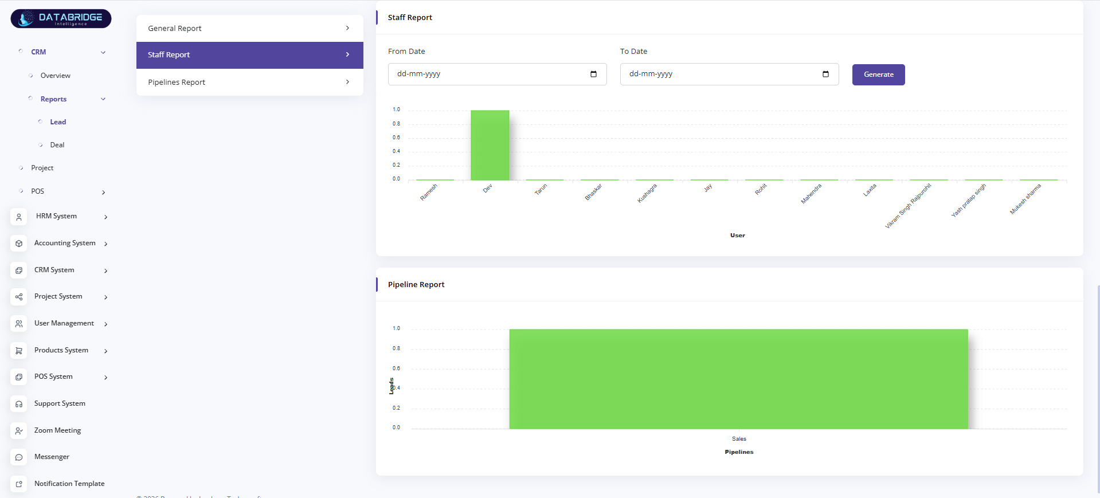Image resolution: width=1100 pixels, height=498 pixels.
Task: Click the Sales bar in Pipeline chart
Action: point(738,379)
